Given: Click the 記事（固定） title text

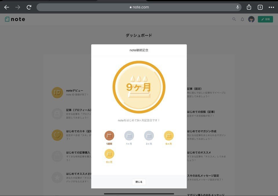Looking at the screenshot, I should (x=194, y=89).
